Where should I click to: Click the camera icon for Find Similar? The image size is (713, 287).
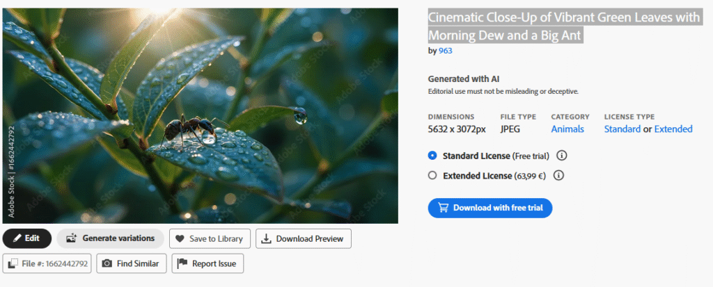[107, 264]
